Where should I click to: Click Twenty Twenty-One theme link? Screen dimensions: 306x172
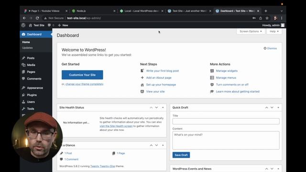[102, 166]
